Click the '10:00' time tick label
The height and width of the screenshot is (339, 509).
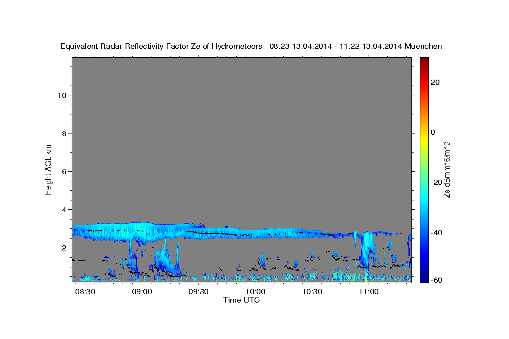pos(255,292)
